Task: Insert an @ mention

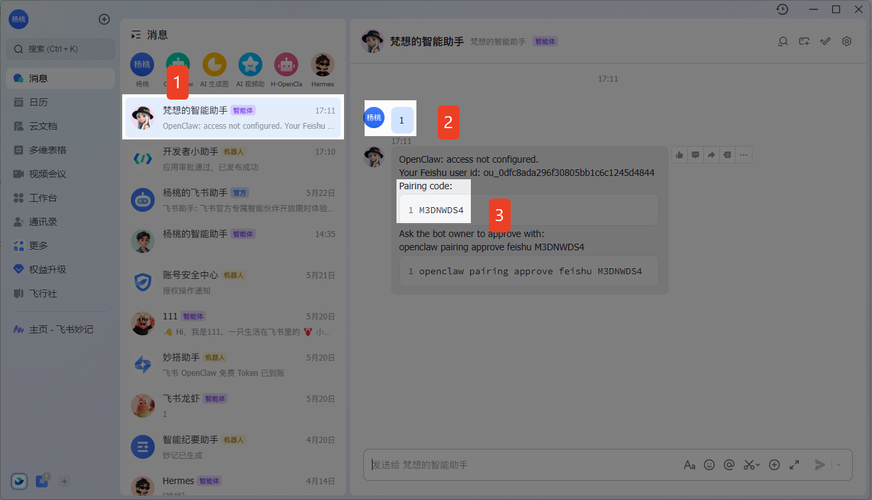Action: pyautogui.click(x=729, y=465)
